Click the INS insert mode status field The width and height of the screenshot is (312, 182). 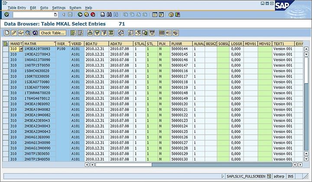click(x=290, y=176)
